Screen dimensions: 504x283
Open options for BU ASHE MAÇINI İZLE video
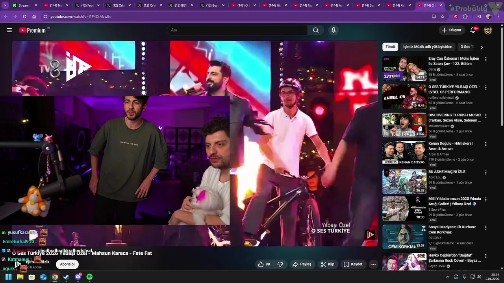tap(485, 172)
